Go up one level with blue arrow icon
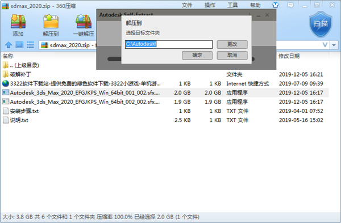Image resolution: width=341 pixels, height=223 pixels. point(9,45)
